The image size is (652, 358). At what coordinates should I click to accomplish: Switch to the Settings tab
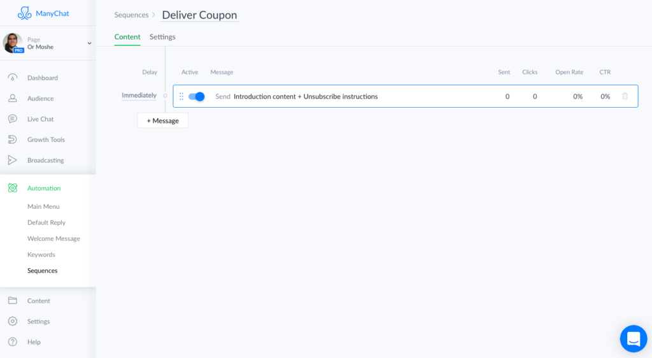[x=162, y=36]
